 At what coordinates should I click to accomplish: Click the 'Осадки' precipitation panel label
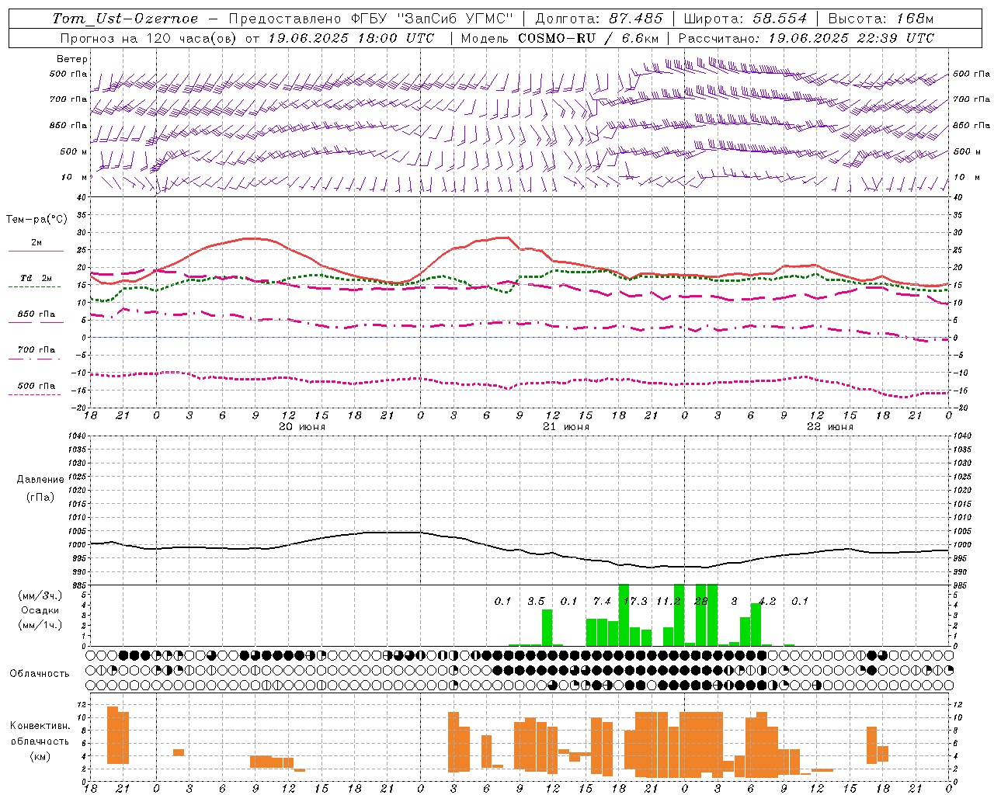click(x=40, y=610)
